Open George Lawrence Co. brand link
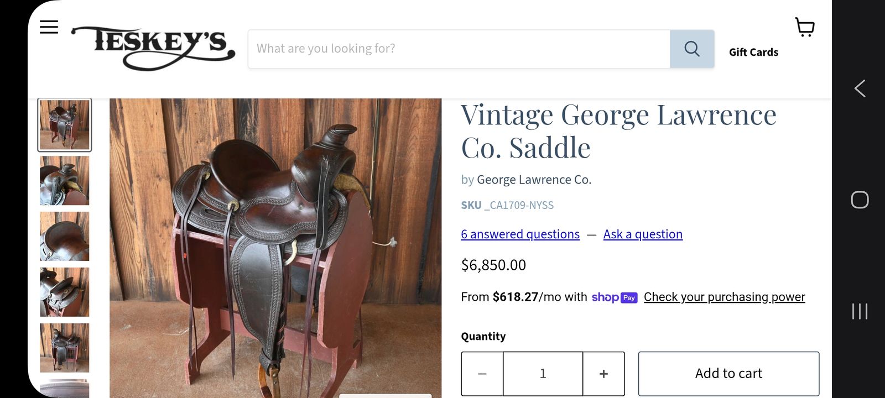The height and width of the screenshot is (398, 885). pos(534,180)
